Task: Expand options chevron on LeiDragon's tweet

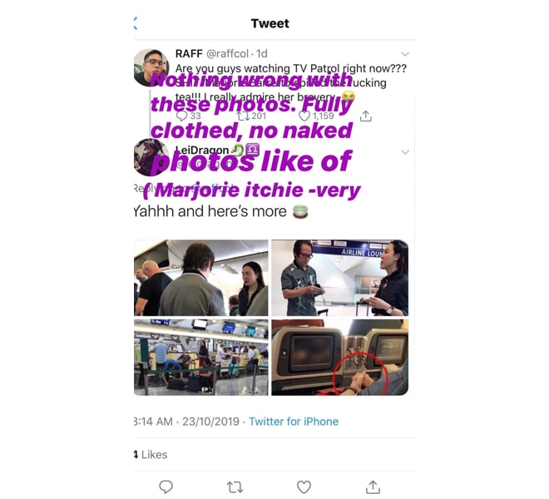Action: tap(405, 152)
